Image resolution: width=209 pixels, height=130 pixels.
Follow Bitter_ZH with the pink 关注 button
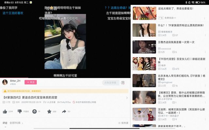[x=30, y=82]
